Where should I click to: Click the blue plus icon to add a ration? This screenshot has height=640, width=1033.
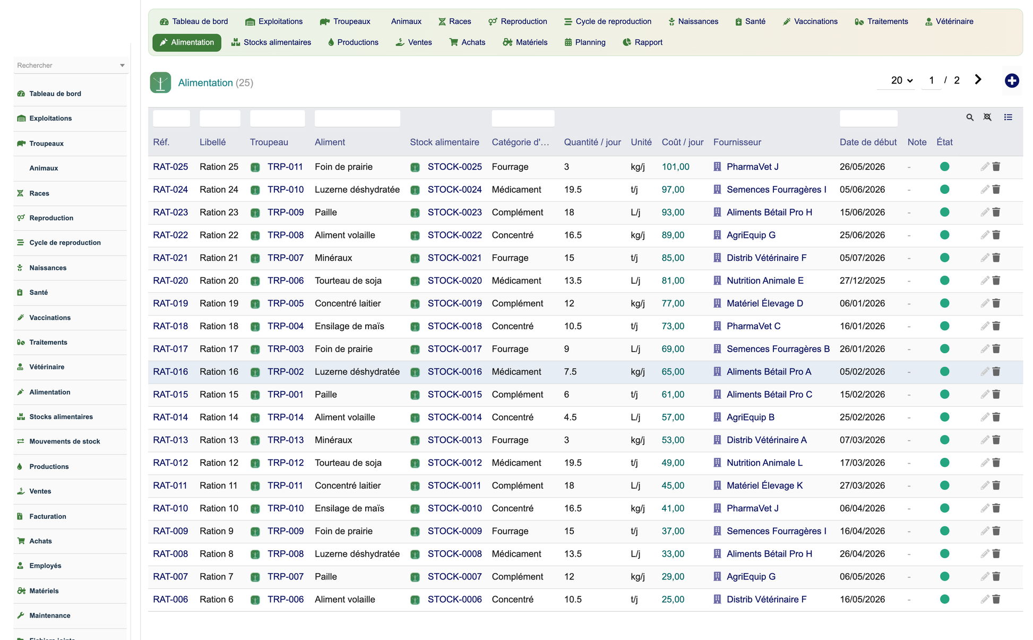click(1012, 81)
